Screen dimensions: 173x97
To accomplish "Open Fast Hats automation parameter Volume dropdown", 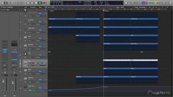I will (x=41, y=49).
